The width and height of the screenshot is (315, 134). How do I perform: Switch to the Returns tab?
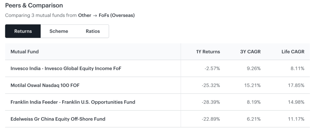[x=23, y=31]
